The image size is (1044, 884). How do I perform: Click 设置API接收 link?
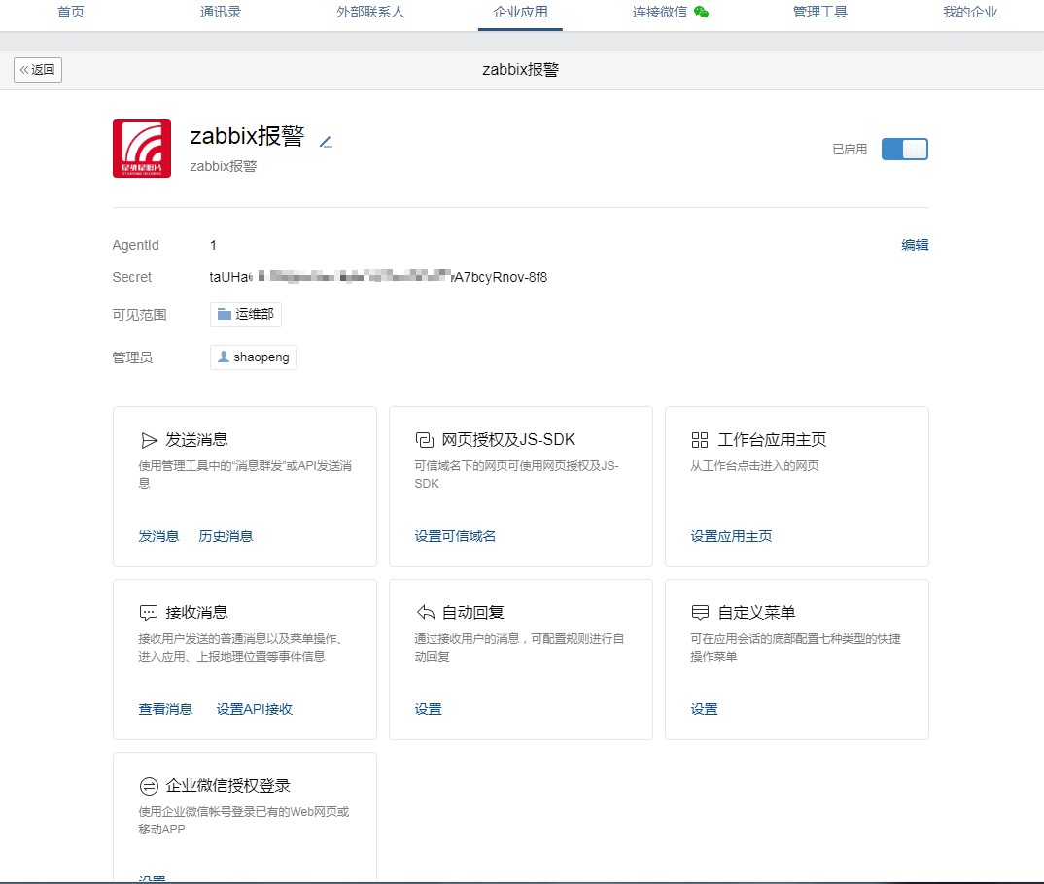tap(254, 709)
